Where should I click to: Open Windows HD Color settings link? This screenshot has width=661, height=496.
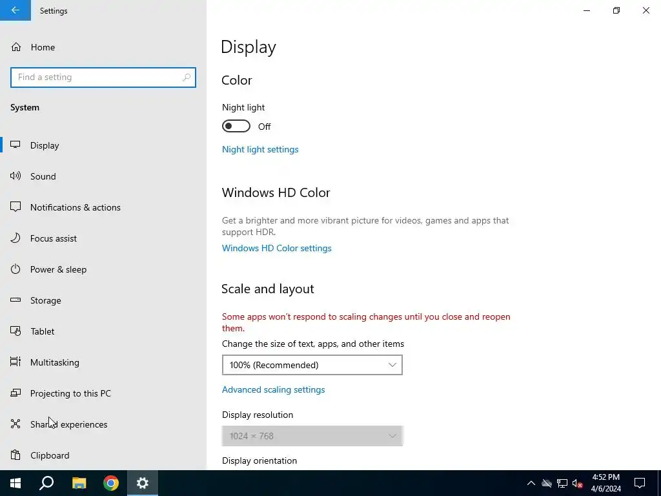click(276, 248)
